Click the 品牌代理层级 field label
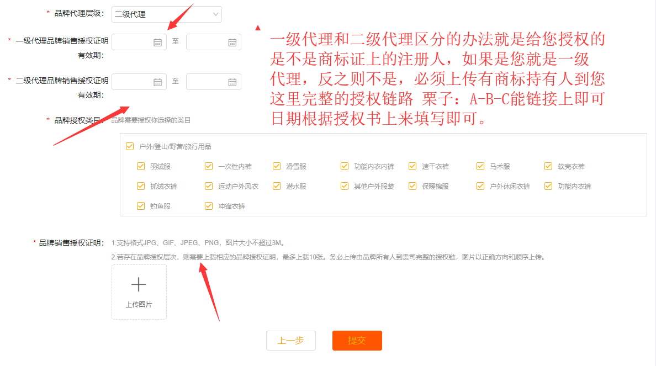Image resolution: width=656 pixels, height=366 pixels. click(x=78, y=13)
